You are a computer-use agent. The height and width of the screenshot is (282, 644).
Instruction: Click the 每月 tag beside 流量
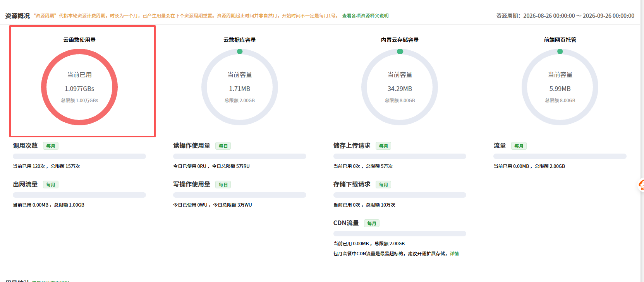pos(519,146)
